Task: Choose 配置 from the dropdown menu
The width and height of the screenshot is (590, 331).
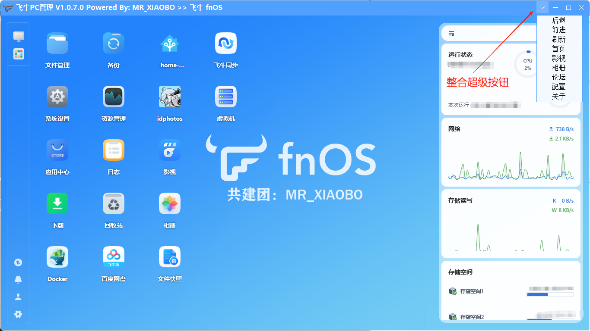Action: tap(559, 87)
